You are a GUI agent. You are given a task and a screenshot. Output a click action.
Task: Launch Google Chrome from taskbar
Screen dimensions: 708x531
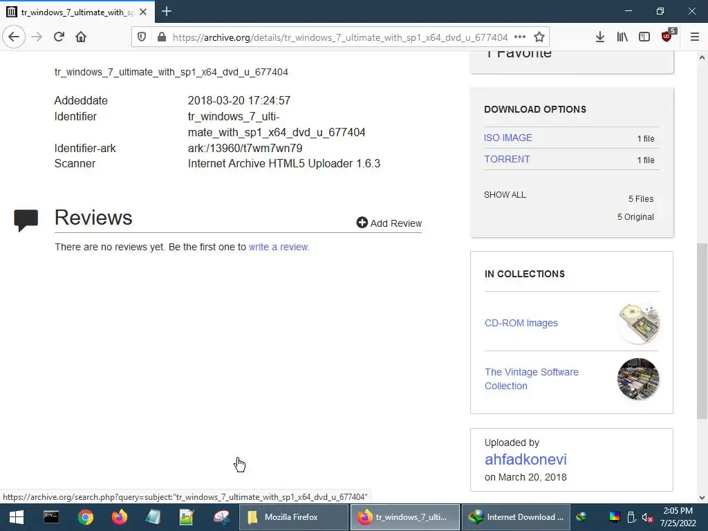click(x=85, y=517)
